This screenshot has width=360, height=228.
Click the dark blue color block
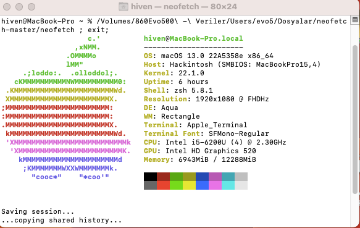[x=203, y=177]
